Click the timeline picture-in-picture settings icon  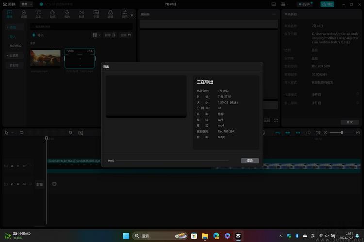point(318,133)
